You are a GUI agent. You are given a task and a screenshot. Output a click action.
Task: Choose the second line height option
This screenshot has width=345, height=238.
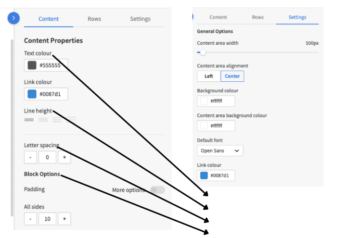point(43,120)
